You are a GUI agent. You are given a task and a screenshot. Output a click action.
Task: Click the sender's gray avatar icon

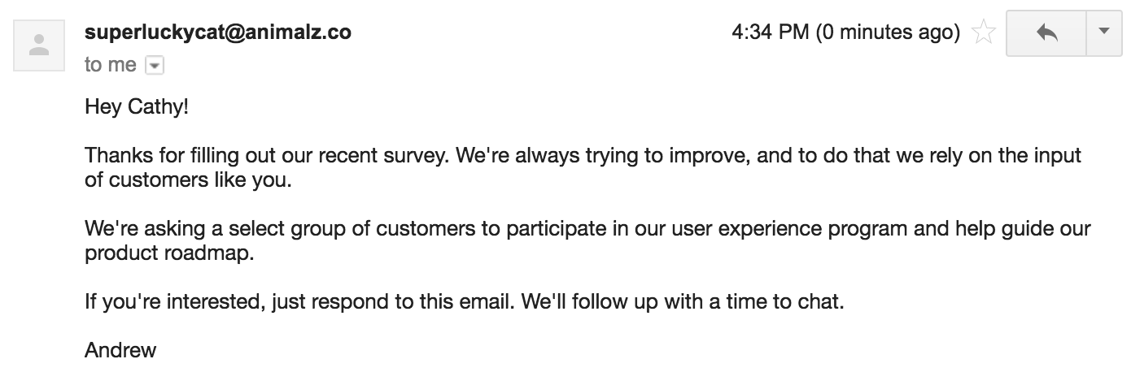(38, 45)
